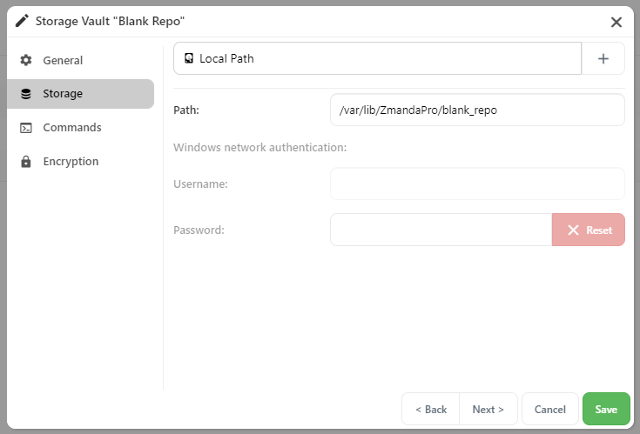This screenshot has width=640, height=434.
Task: Click the plus icon beside Local Path
Action: pyautogui.click(x=603, y=58)
